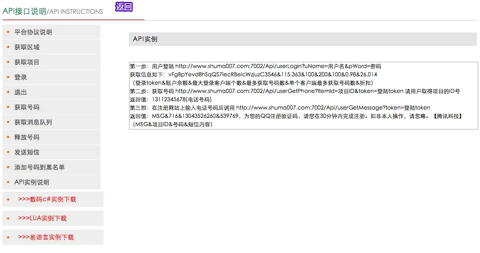
Task: Open the 获取项目 API page
Action: (27, 62)
